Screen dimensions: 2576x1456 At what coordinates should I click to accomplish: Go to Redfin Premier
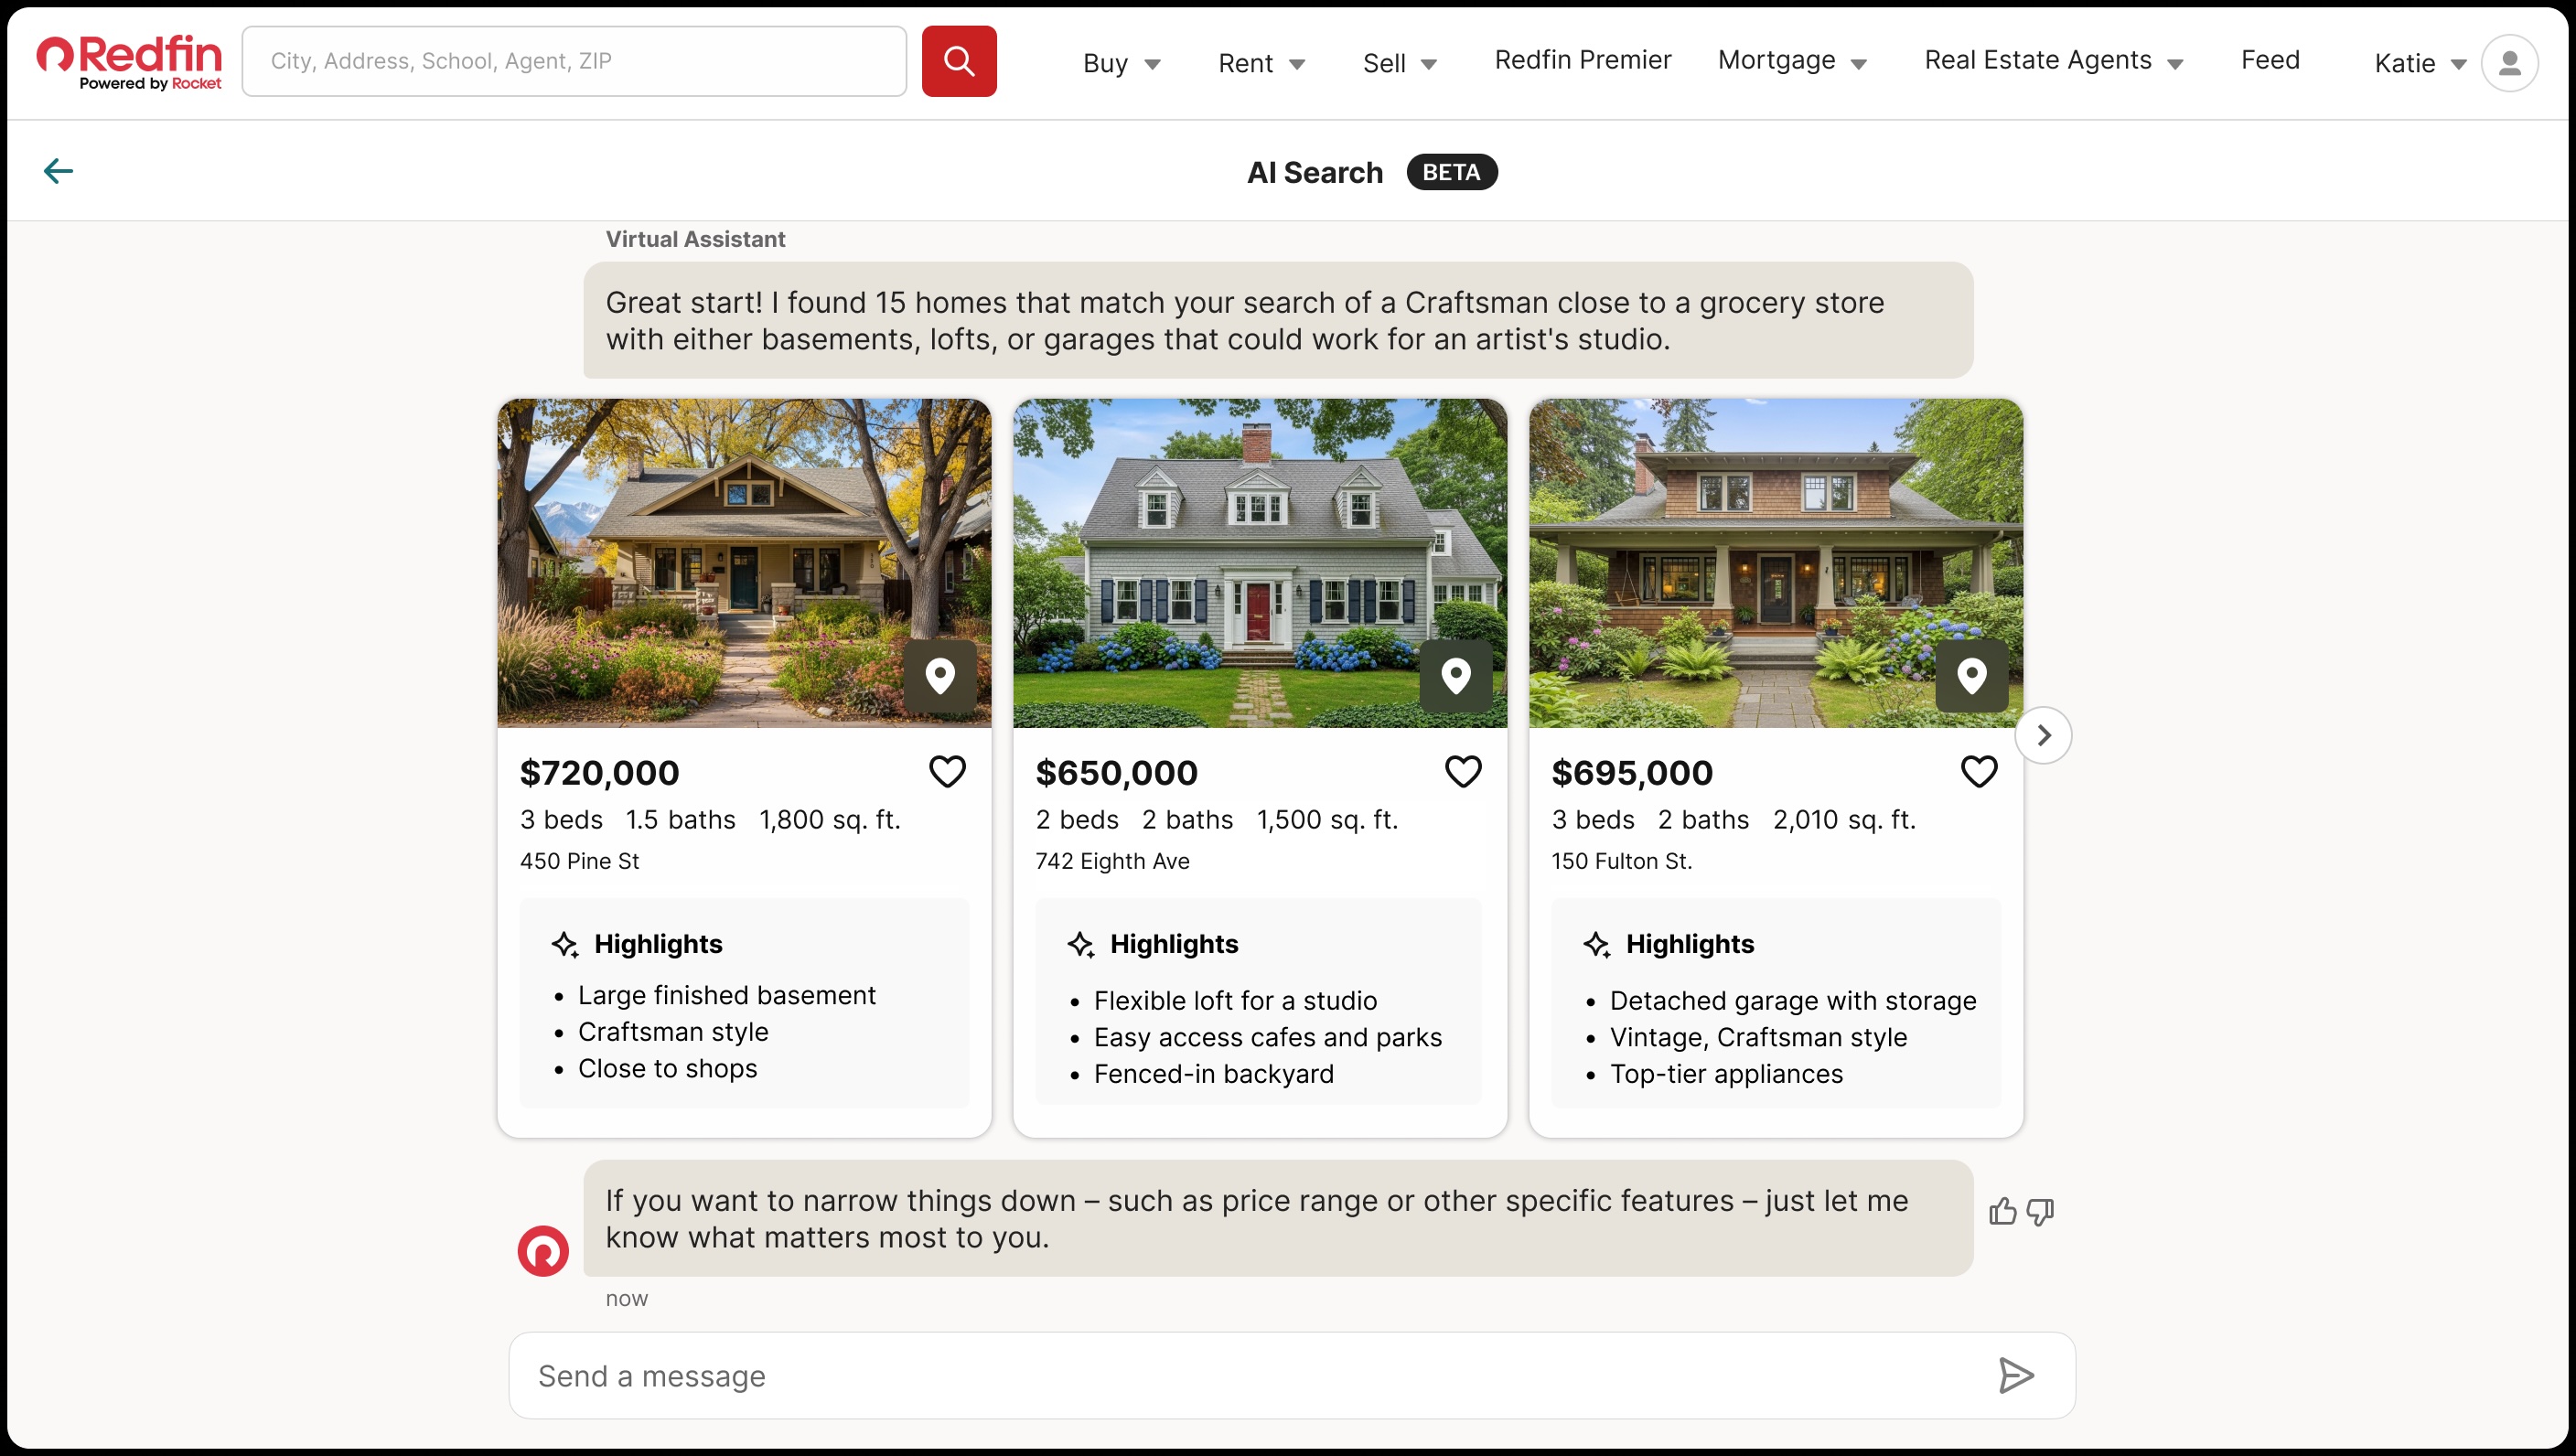click(1581, 60)
